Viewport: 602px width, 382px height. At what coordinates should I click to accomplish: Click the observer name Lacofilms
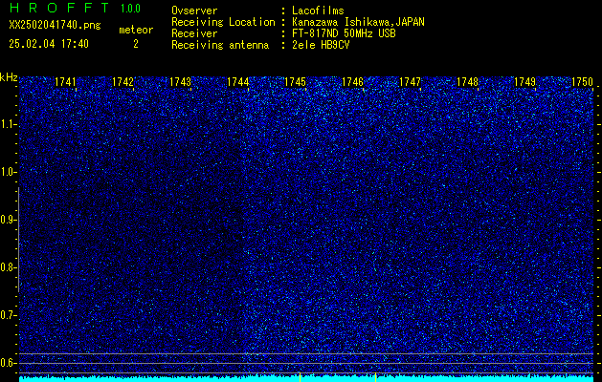click(318, 11)
